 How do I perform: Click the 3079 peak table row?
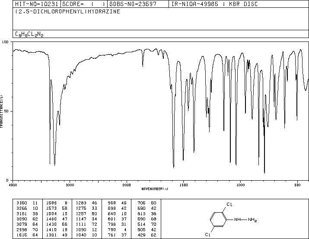tap(27, 224)
